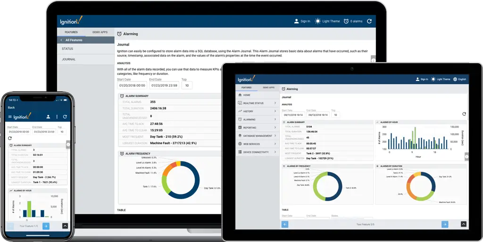
Task: Tap the blue next arrow on phone tour bar
Action: pos(46,226)
